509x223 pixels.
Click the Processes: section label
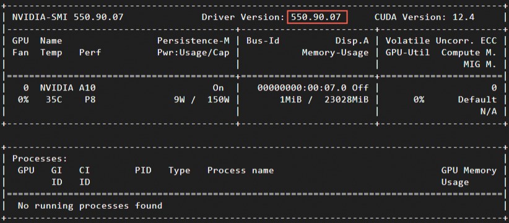click(40, 159)
